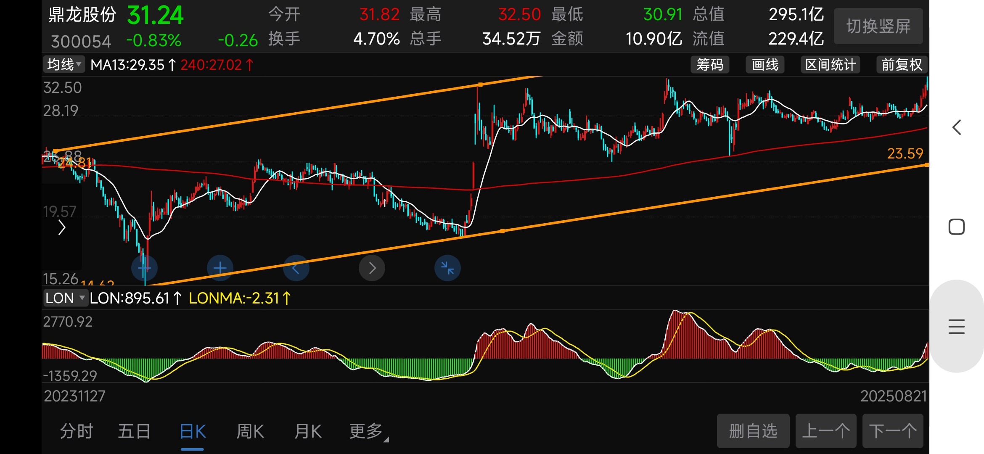The image size is (984, 454).
Task: Tap turnover rate 4.70%
Action: tap(376, 39)
